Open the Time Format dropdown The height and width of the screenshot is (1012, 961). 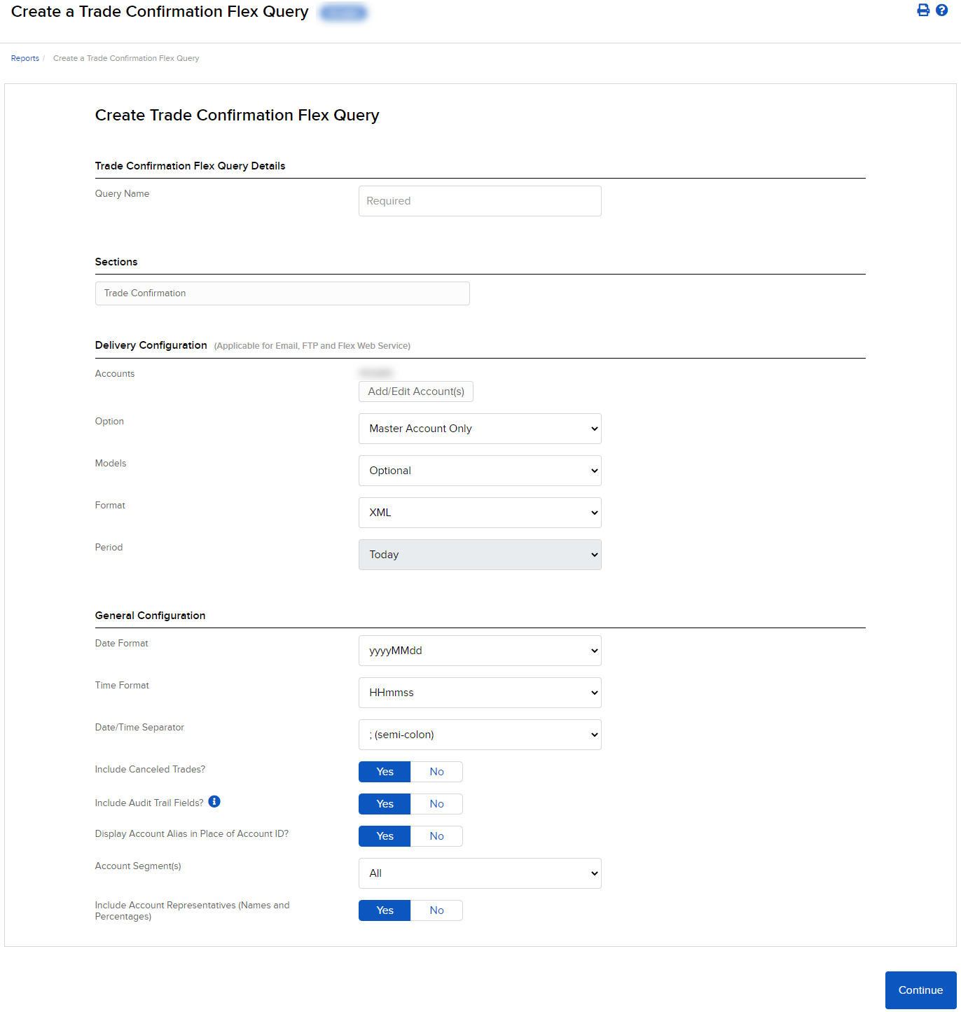point(479,692)
